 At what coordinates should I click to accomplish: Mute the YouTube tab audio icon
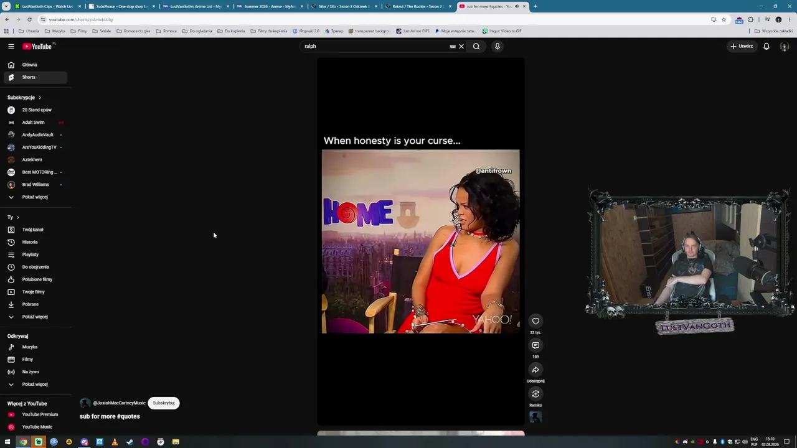517,6
